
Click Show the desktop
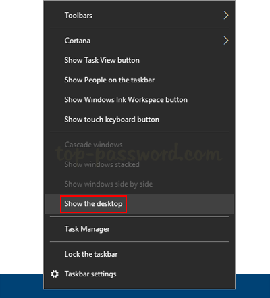[139, 204]
